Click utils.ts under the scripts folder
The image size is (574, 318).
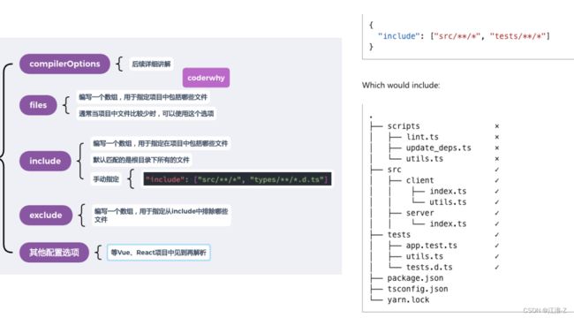pyautogui.click(x=424, y=159)
